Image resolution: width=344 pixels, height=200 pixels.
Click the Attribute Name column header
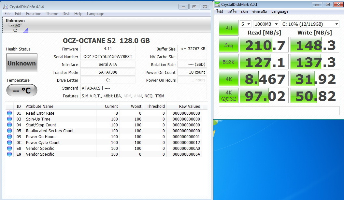point(60,107)
